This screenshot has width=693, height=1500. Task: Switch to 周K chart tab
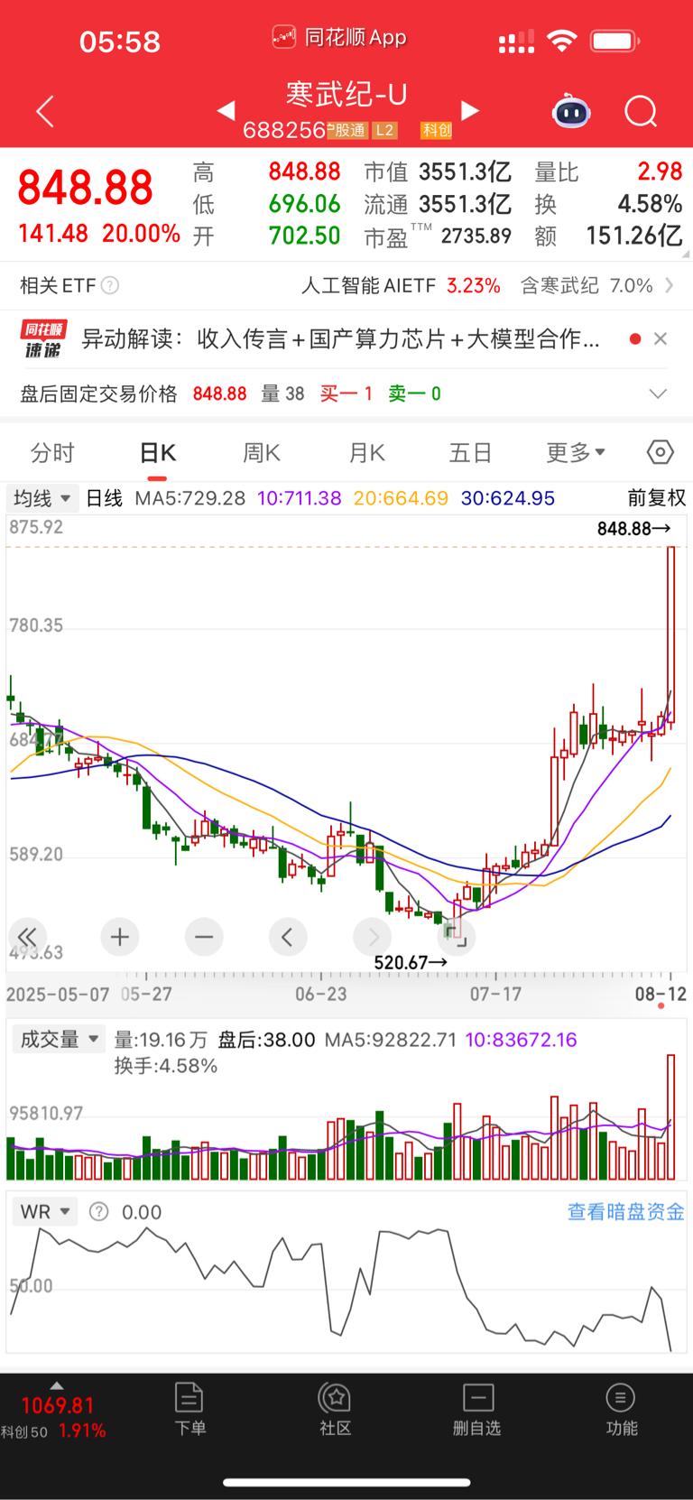tap(262, 452)
